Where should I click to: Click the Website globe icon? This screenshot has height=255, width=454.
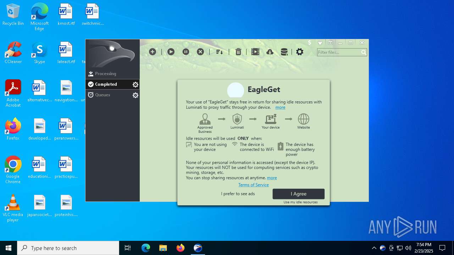coord(304,119)
